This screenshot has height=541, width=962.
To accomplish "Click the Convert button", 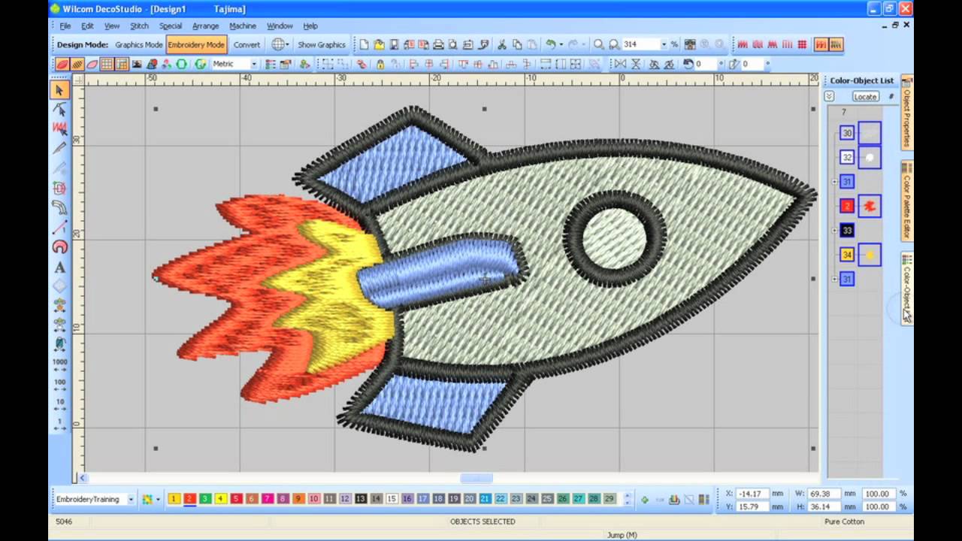I will [247, 44].
